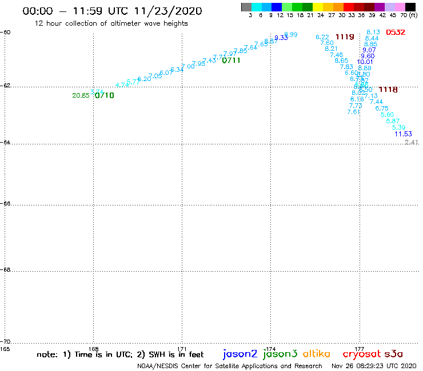423x371 pixels.
Task: Click the pure blue legend swatch
Action: pos(277,7)
